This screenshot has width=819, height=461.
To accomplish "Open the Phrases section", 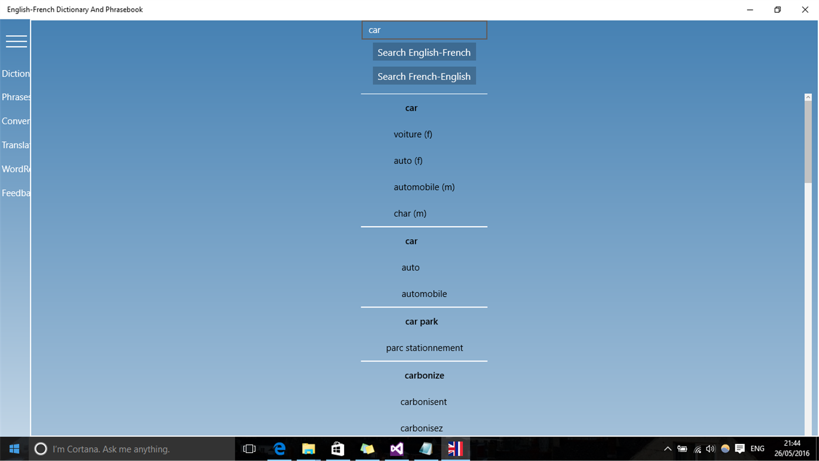I will tap(14, 97).
